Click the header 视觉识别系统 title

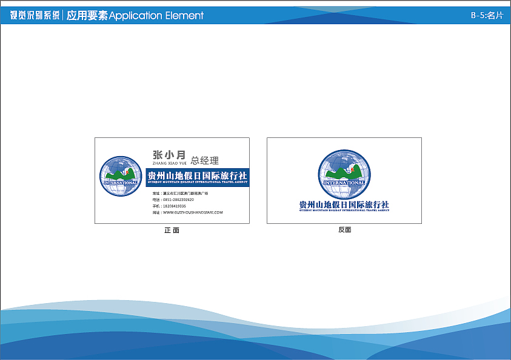(35, 15)
